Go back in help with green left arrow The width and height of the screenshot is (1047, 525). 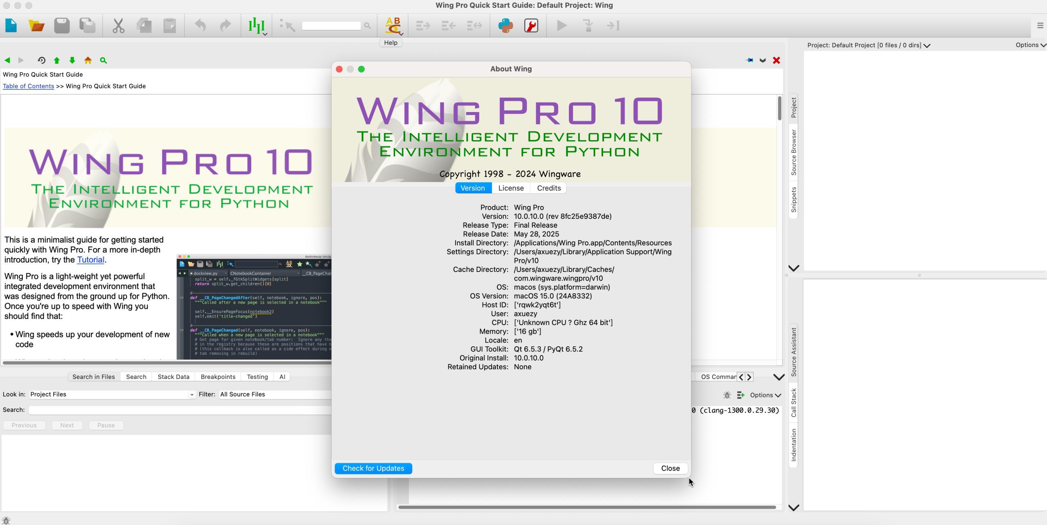point(7,61)
